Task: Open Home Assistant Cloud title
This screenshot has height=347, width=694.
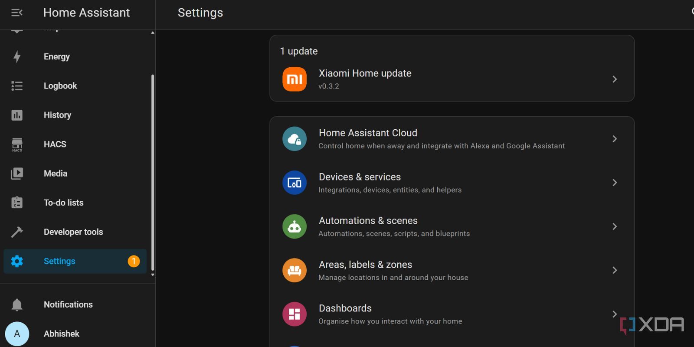Action: (x=368, y=133)
